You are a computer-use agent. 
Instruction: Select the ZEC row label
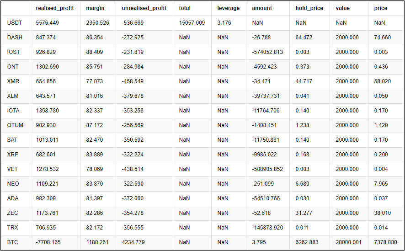13,213
